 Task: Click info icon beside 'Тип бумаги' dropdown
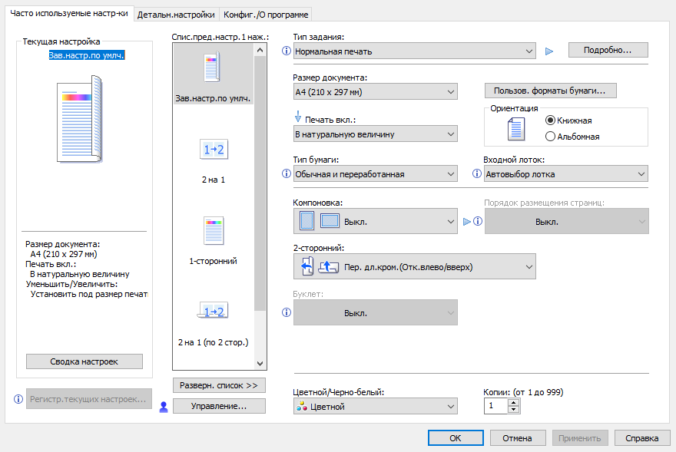[287, 174]
